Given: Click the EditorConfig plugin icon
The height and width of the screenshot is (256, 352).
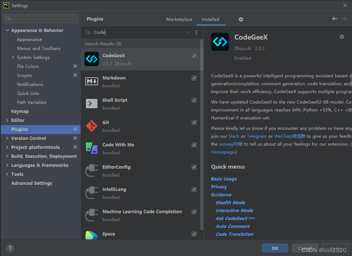Looking at the screenshot, I should click(92, 170).
